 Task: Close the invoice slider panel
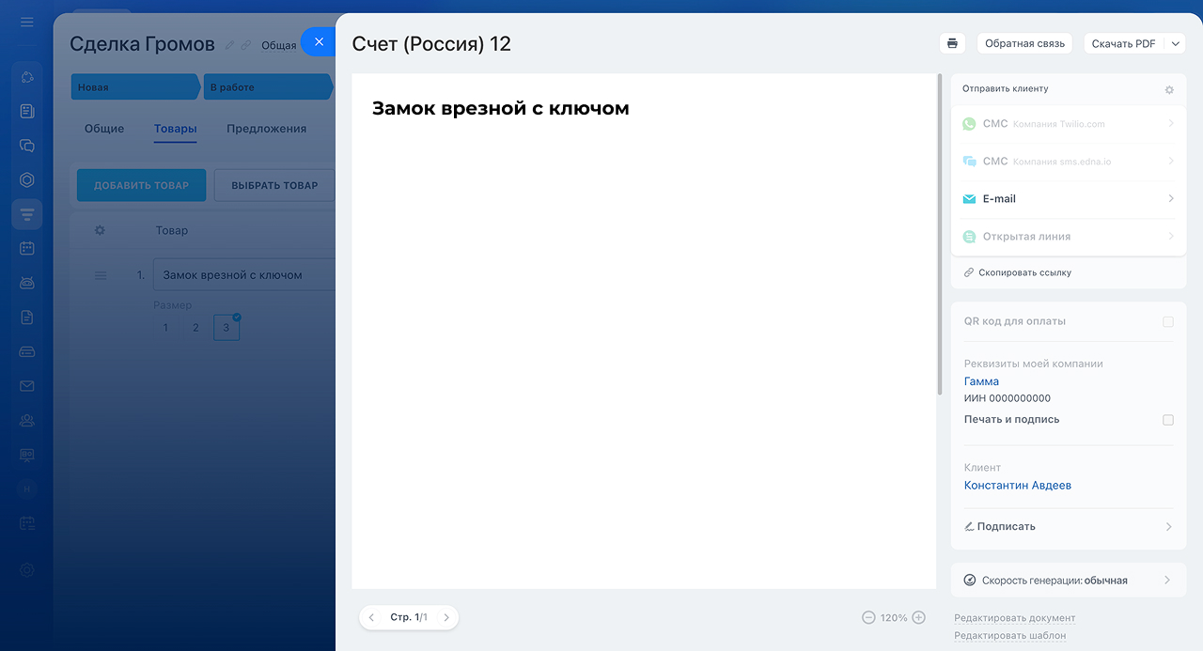coord(319,42)
